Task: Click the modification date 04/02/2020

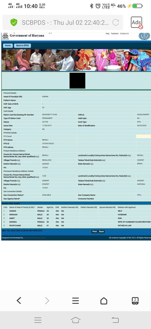Action: tap(142, 125)
